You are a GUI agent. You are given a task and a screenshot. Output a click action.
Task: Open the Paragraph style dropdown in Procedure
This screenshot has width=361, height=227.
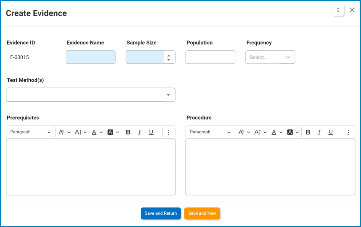pos(210,132)
